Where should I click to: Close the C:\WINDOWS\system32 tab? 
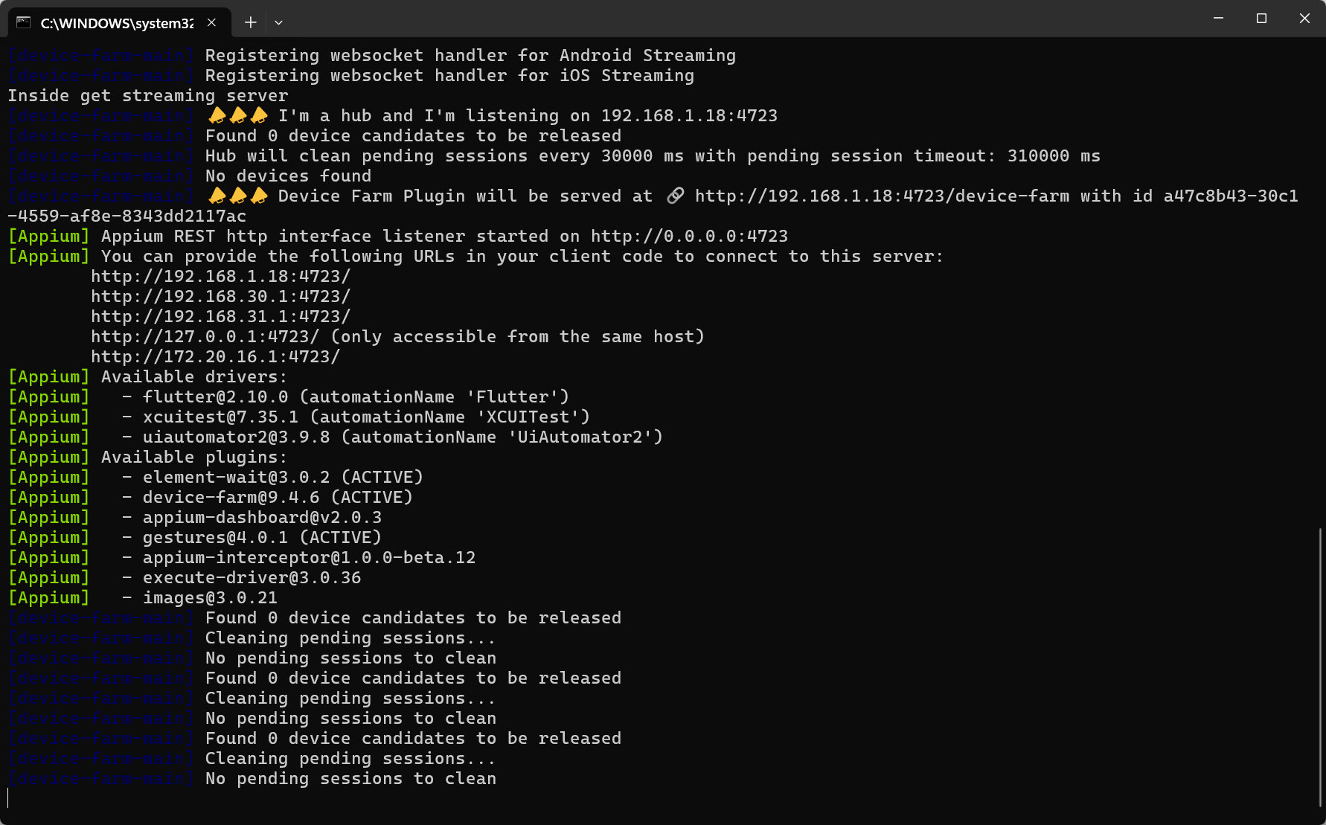coord(211,22)
